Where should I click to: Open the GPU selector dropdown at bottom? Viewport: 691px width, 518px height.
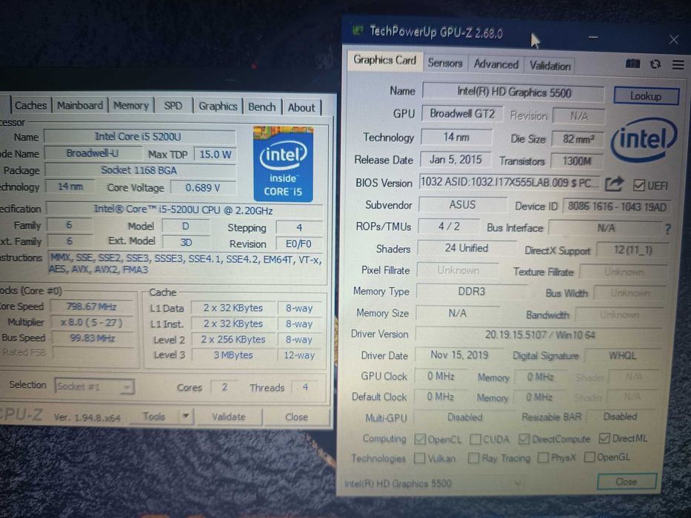pos(434,483)
